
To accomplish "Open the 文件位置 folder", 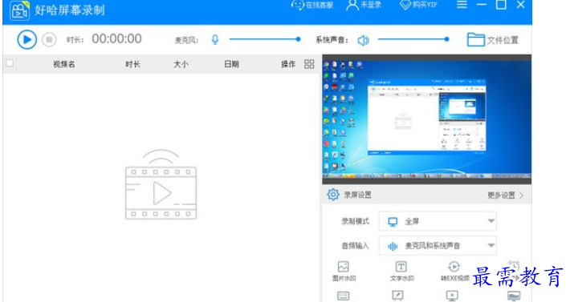I will (x=493, y=40).
